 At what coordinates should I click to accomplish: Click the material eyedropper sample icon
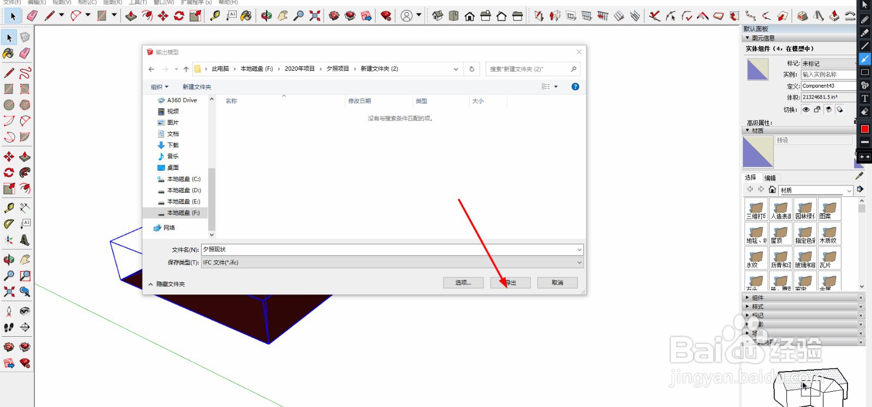[x=859, y=176]
